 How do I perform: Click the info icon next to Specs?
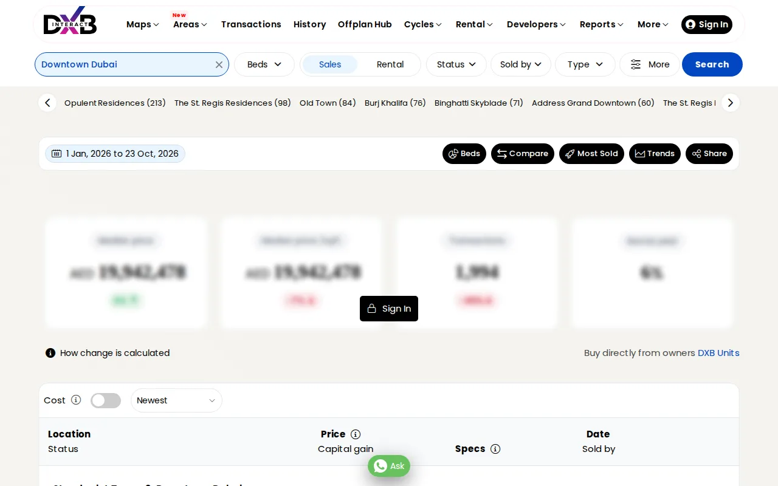[495, 449]
